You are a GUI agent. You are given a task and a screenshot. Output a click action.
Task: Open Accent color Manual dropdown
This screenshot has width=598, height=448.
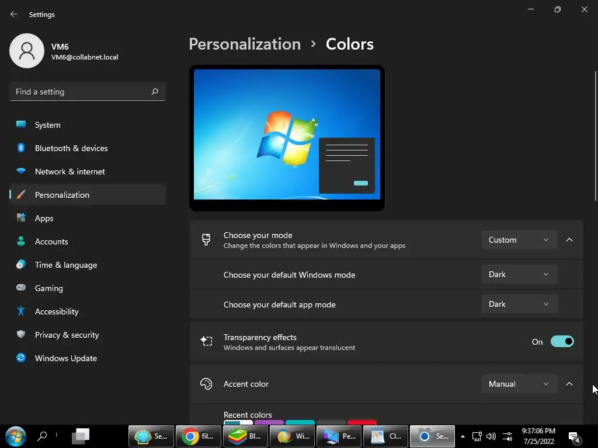(519, 384)
